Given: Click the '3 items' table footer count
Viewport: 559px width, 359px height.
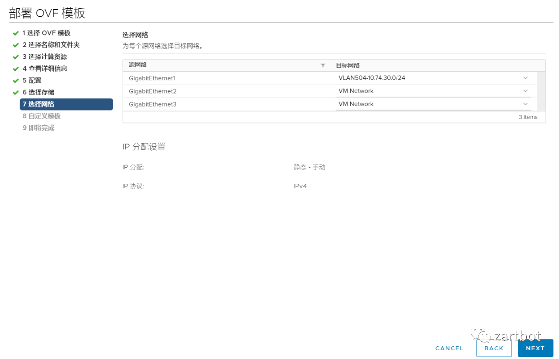Looking at the screenshot, I should pyautogui.click(x=528, y=117).
